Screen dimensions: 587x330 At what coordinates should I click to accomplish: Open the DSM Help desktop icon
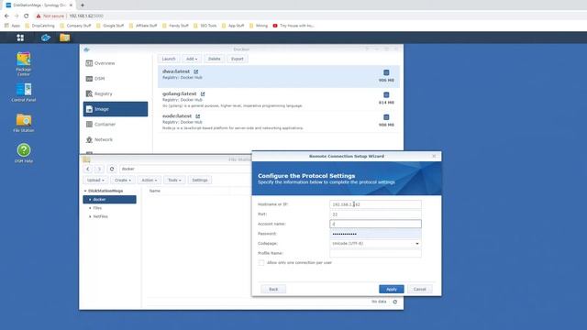(24, 153)
